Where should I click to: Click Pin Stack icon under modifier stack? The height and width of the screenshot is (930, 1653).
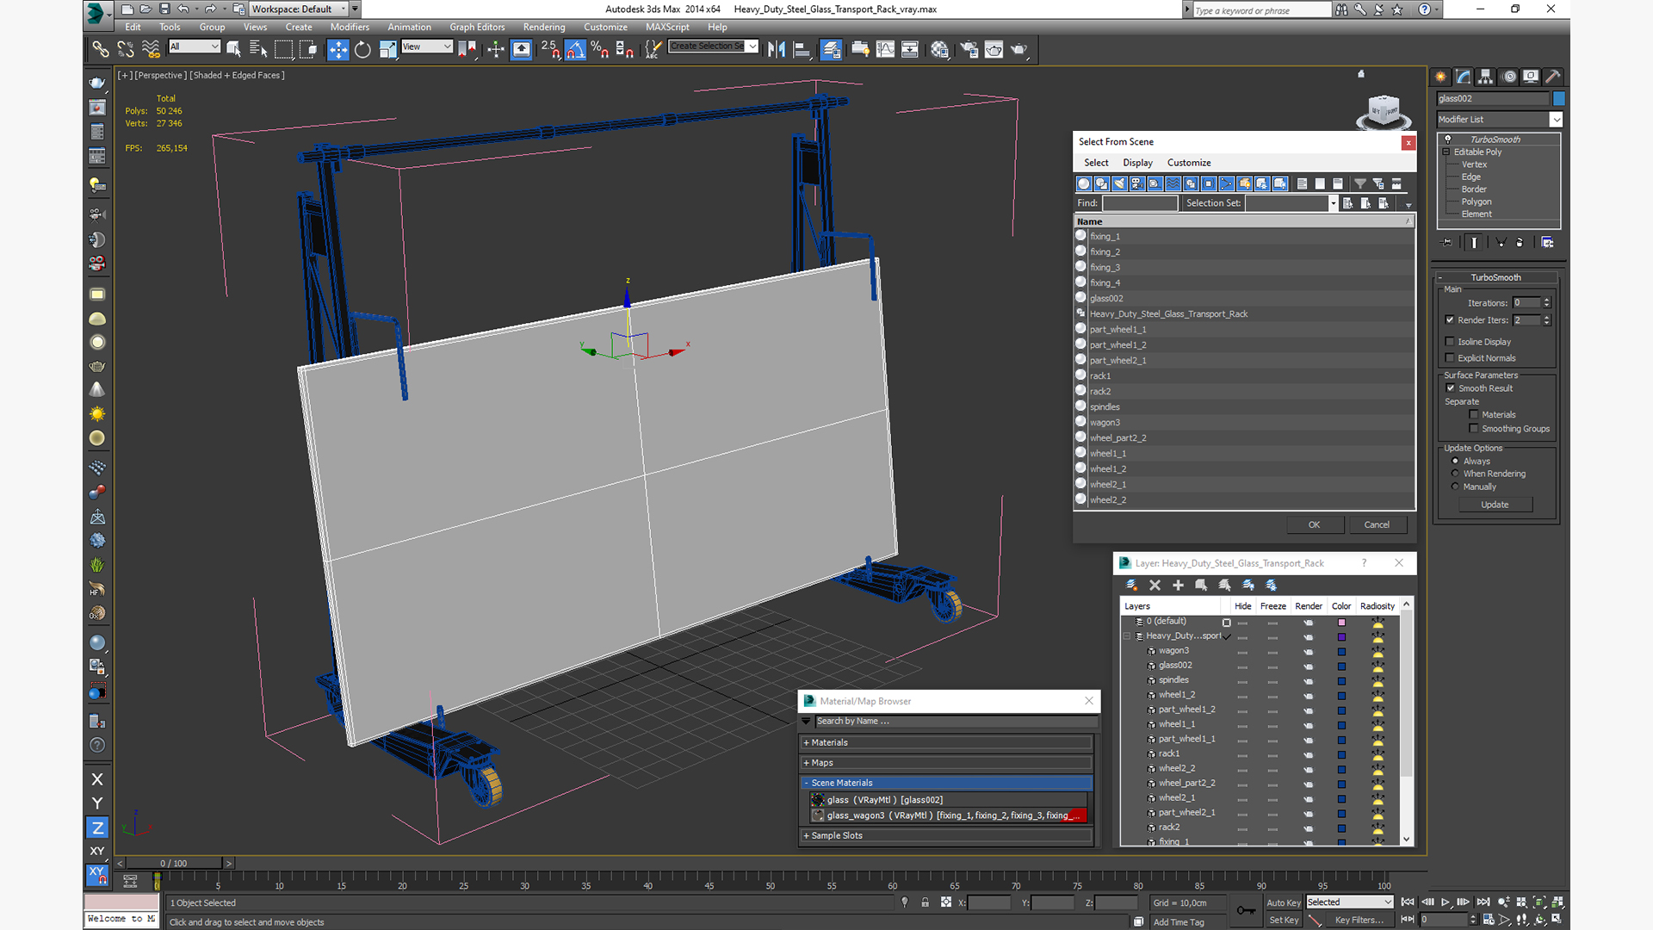[1446, 243]
